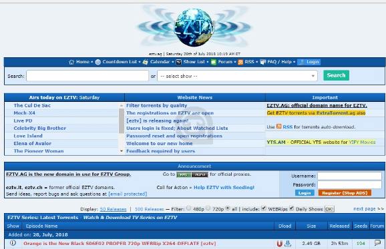This screenshot has width=386, height=249.
Task: Click the up arrow of airs today list
Action: click(x=122, y=105)
